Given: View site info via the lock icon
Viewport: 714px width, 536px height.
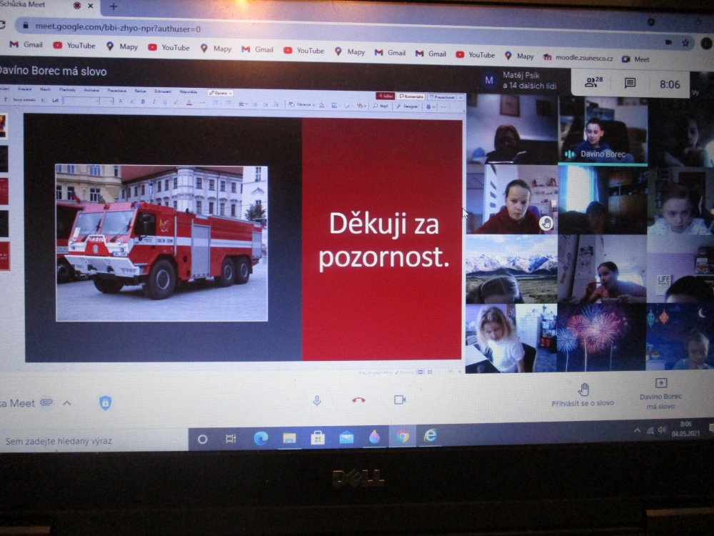Looking at the screenshot, I should pos(26,26).
